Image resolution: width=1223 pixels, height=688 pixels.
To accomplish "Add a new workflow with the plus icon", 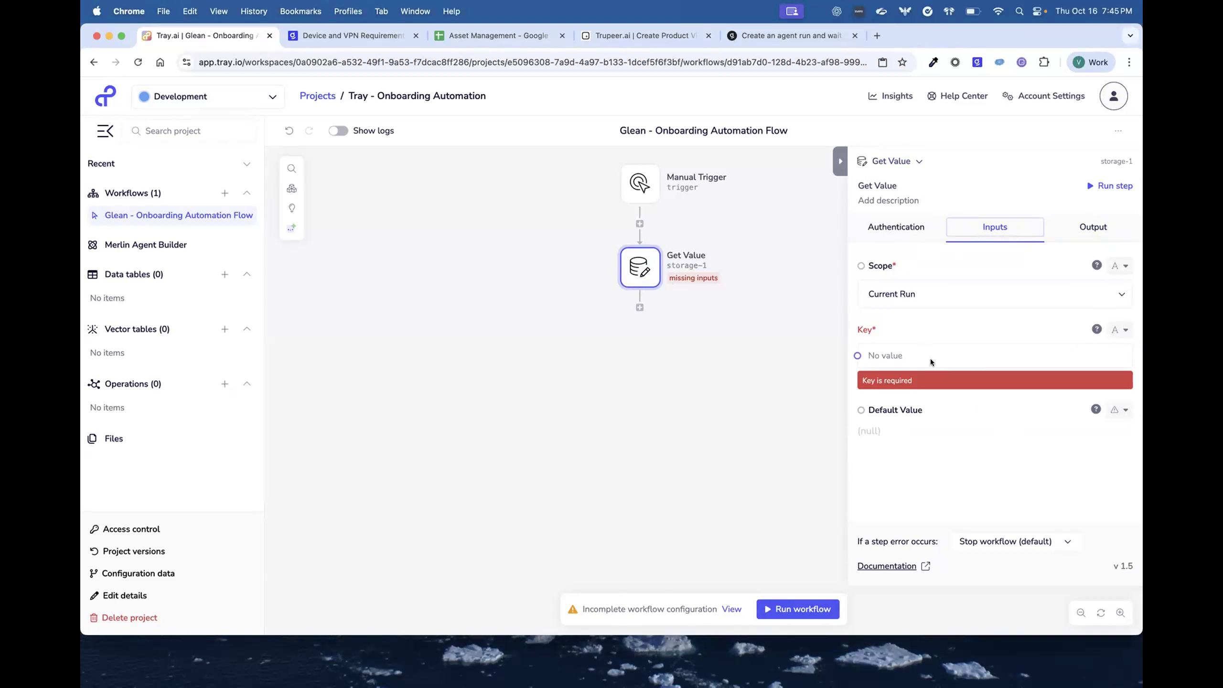I will tap(225, 193).
